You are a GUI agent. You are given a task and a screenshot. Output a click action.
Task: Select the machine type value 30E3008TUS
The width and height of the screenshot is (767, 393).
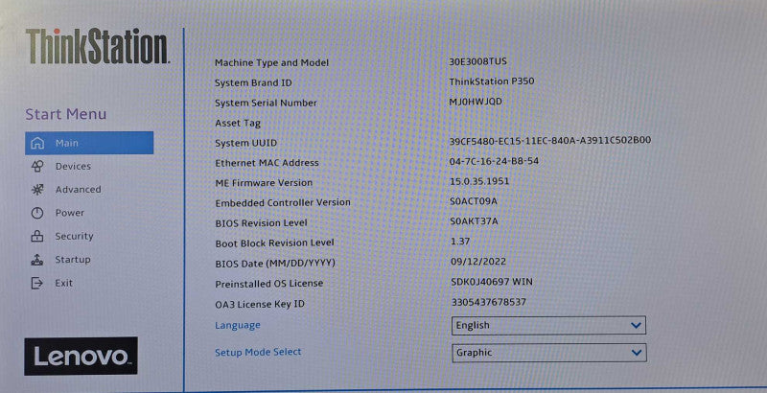(477, 61)
